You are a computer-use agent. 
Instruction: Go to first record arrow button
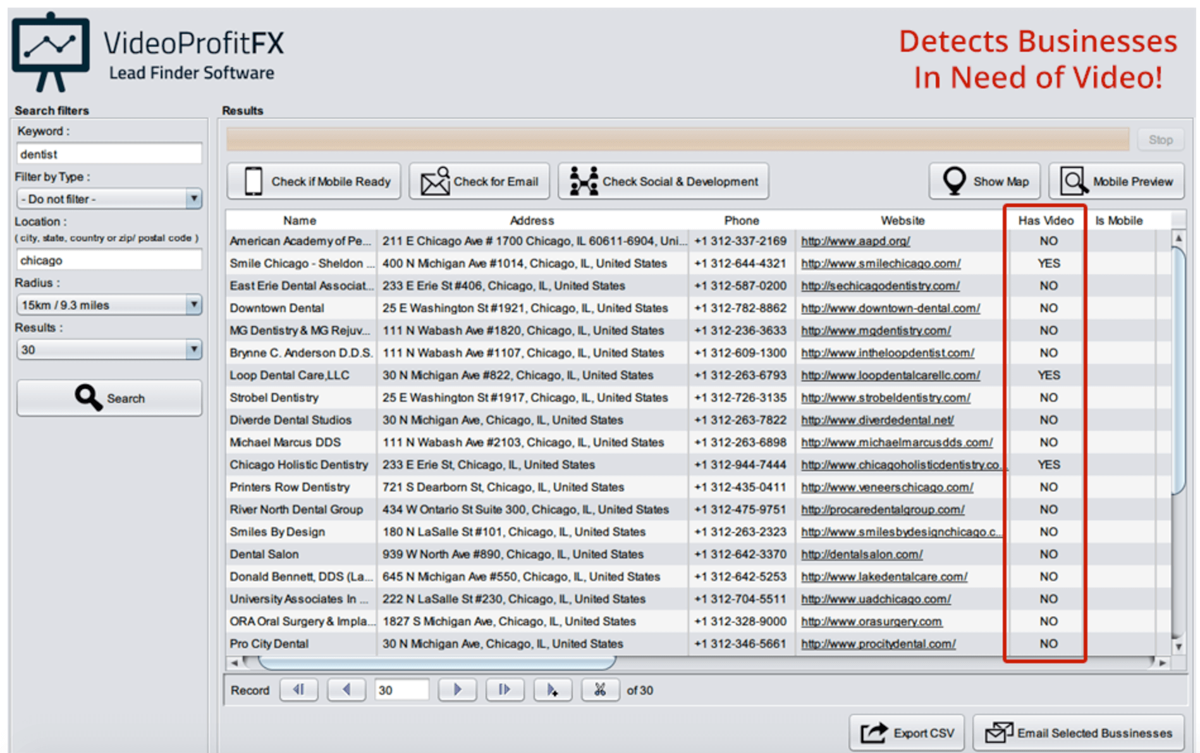tap(298, 690)
